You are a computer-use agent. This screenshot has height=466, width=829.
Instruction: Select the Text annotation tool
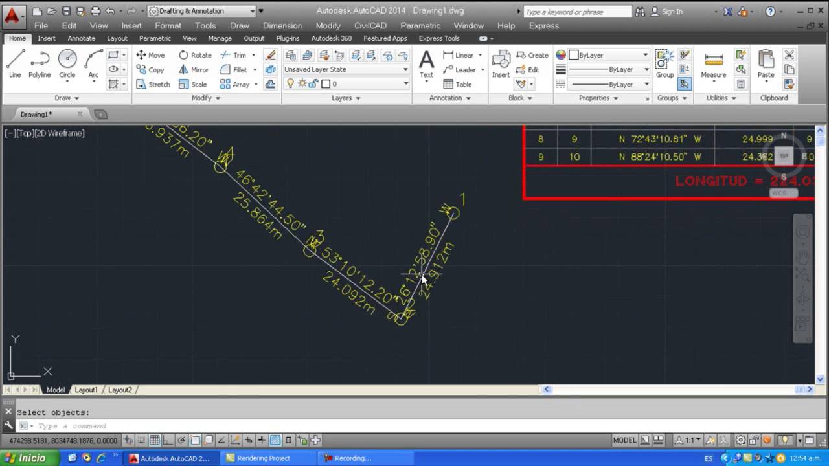pos(426,65)
